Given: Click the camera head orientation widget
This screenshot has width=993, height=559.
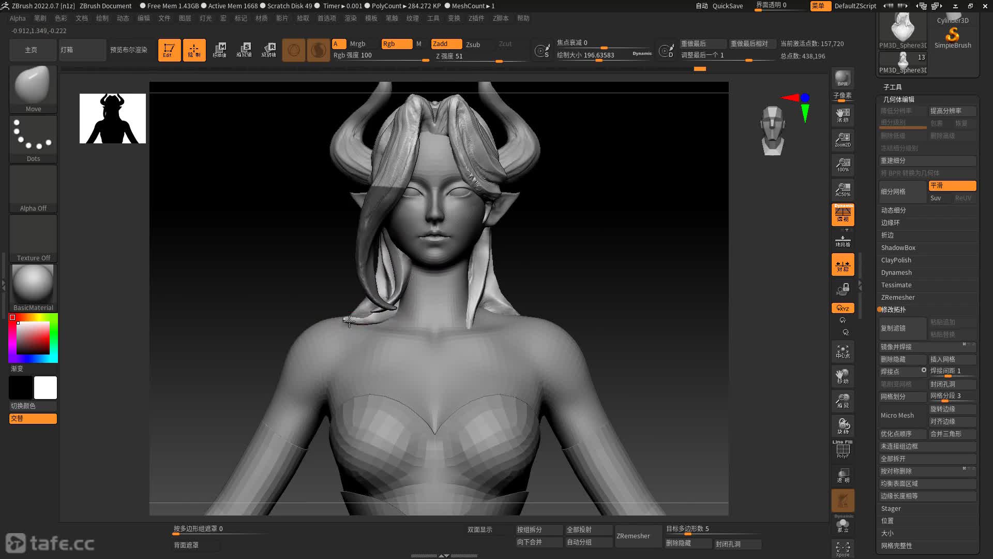Looking at the screenshot, I should [x=772, y=130].
